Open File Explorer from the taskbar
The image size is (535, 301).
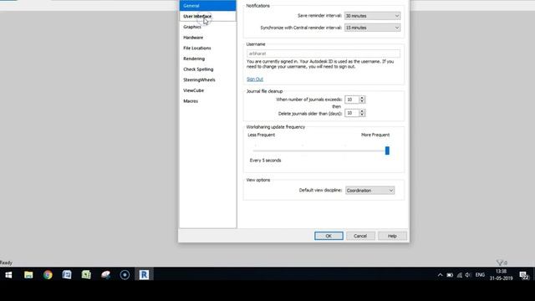point(28,275)
